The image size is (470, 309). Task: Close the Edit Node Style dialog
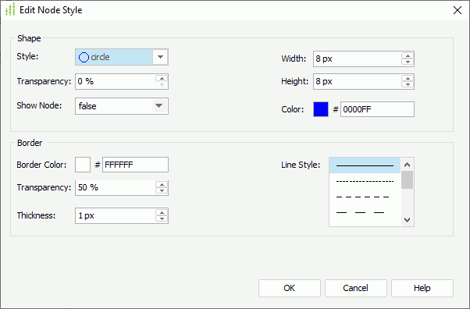tap(458, 10)
